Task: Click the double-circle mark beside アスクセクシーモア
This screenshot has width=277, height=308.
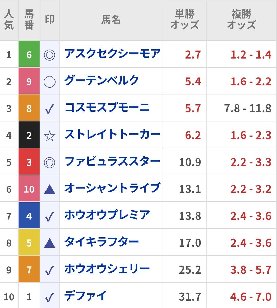Action: coord(50,55)
